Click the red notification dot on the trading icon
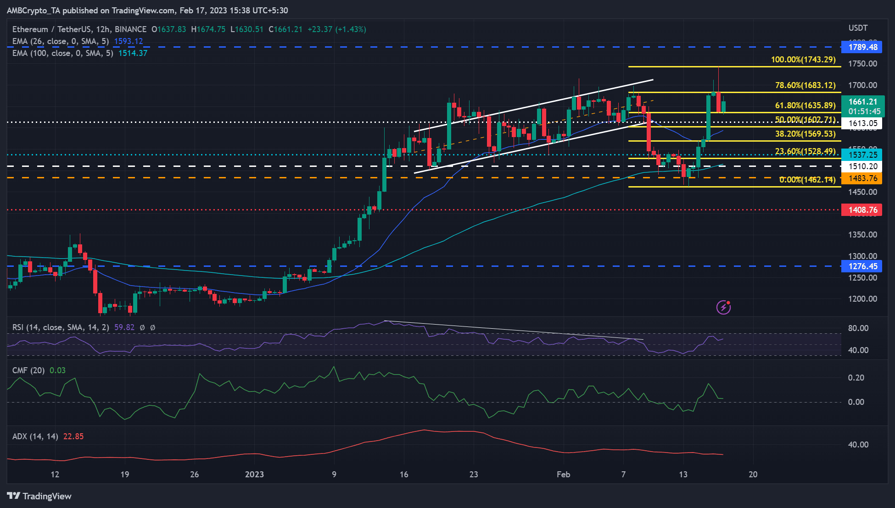This screenshot has height=508, width=895. (729, 302)
